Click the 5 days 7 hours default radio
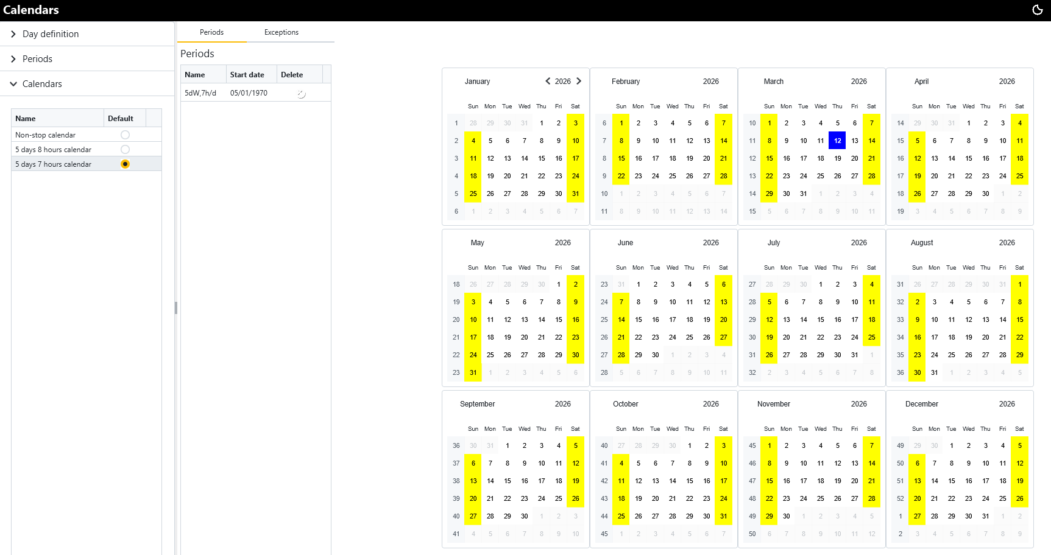 click(x=125, y=164)
